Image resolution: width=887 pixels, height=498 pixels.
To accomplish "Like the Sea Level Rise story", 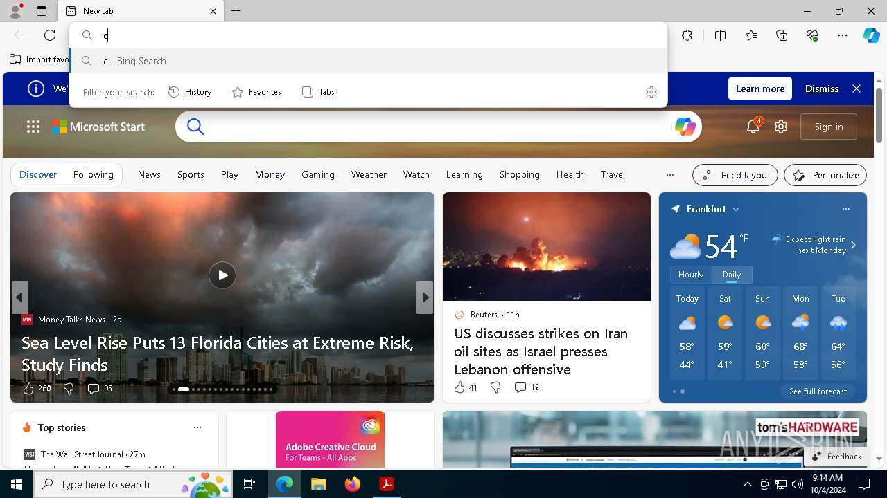I will [28, 389].
